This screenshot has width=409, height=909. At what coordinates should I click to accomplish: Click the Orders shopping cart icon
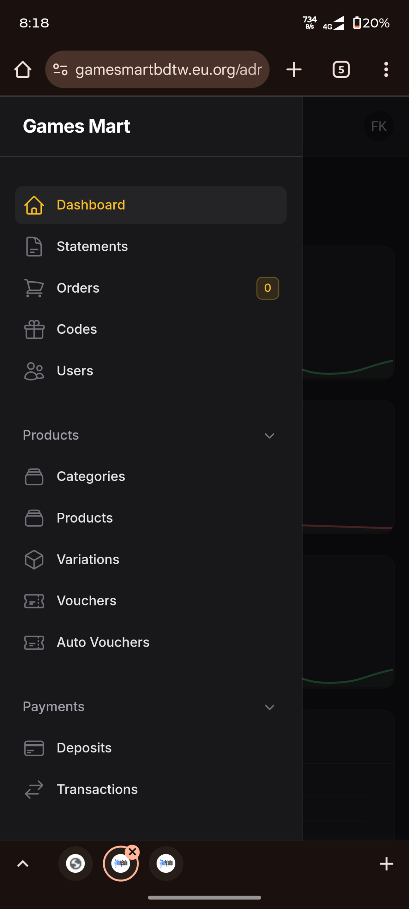(x=34, y=288)
